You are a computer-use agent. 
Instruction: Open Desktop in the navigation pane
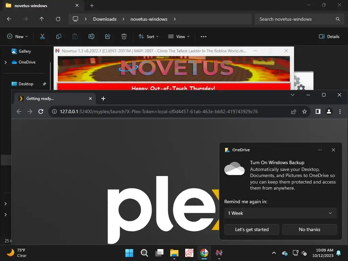tap(26, 84)
